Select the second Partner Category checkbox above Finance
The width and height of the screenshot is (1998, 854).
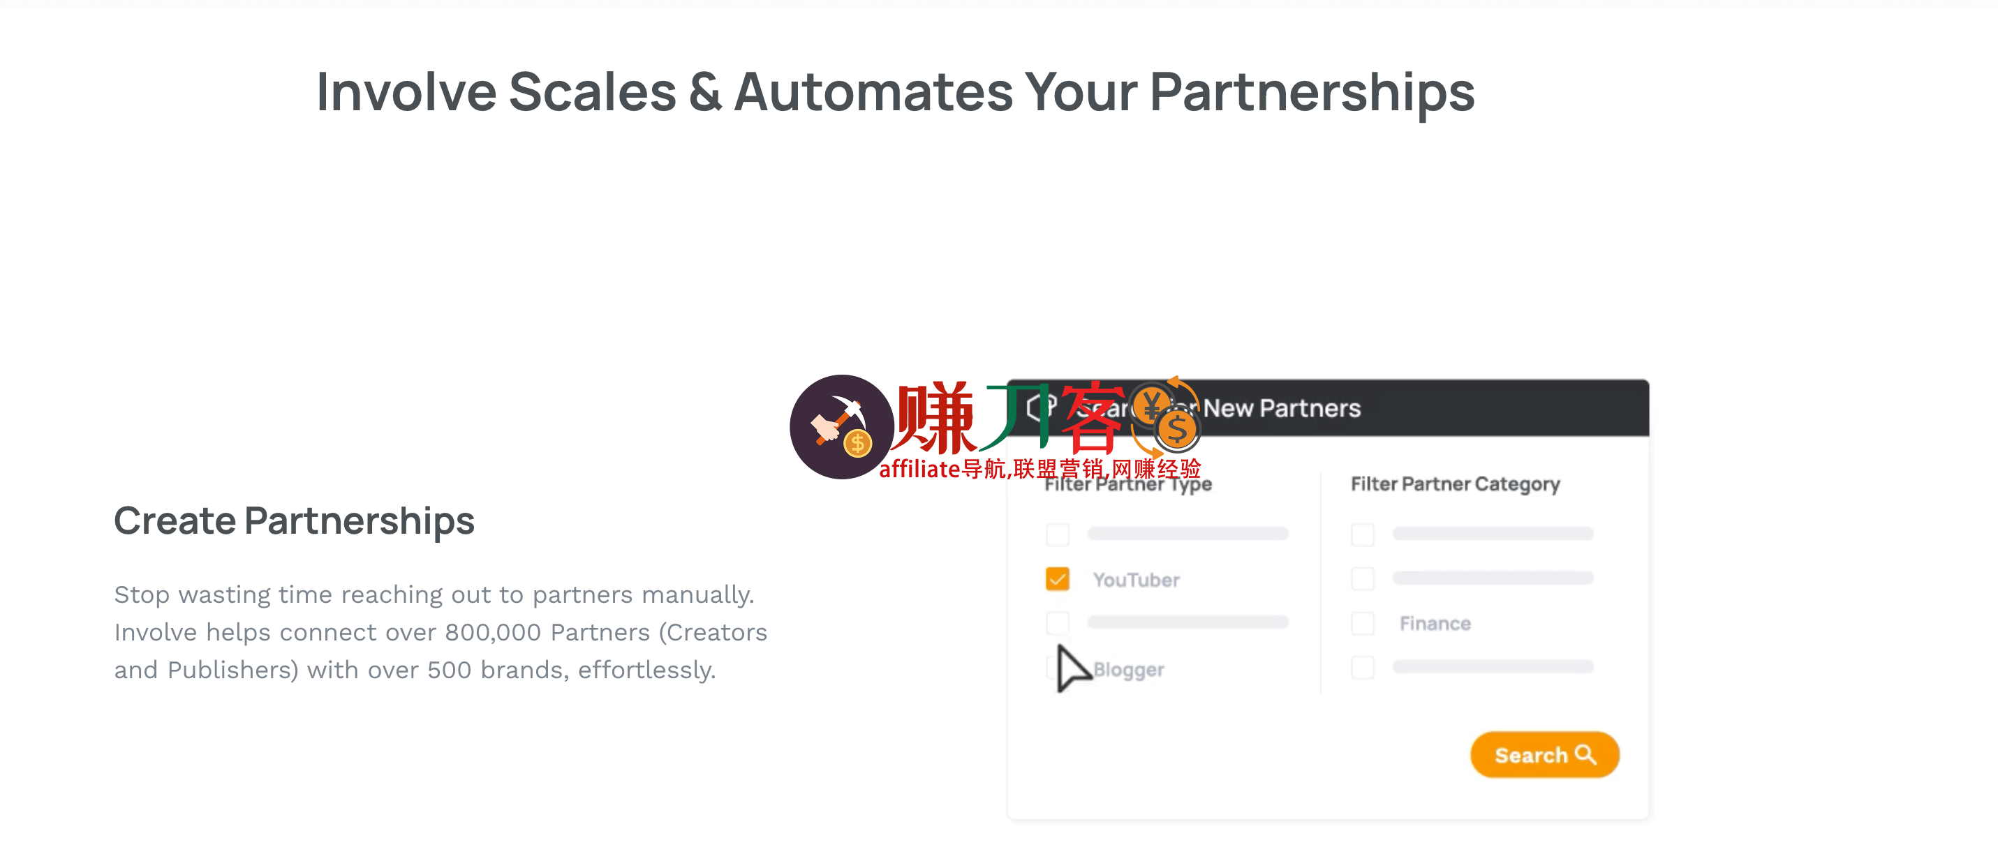1363,578
